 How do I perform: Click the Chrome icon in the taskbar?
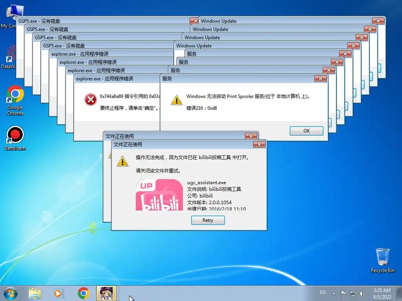pos(83,293)
